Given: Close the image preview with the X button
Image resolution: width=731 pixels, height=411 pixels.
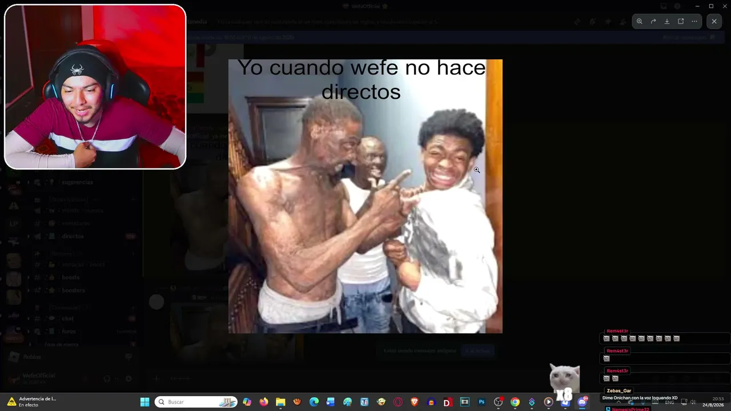Looking at the screenshot, I should (714, 21).
